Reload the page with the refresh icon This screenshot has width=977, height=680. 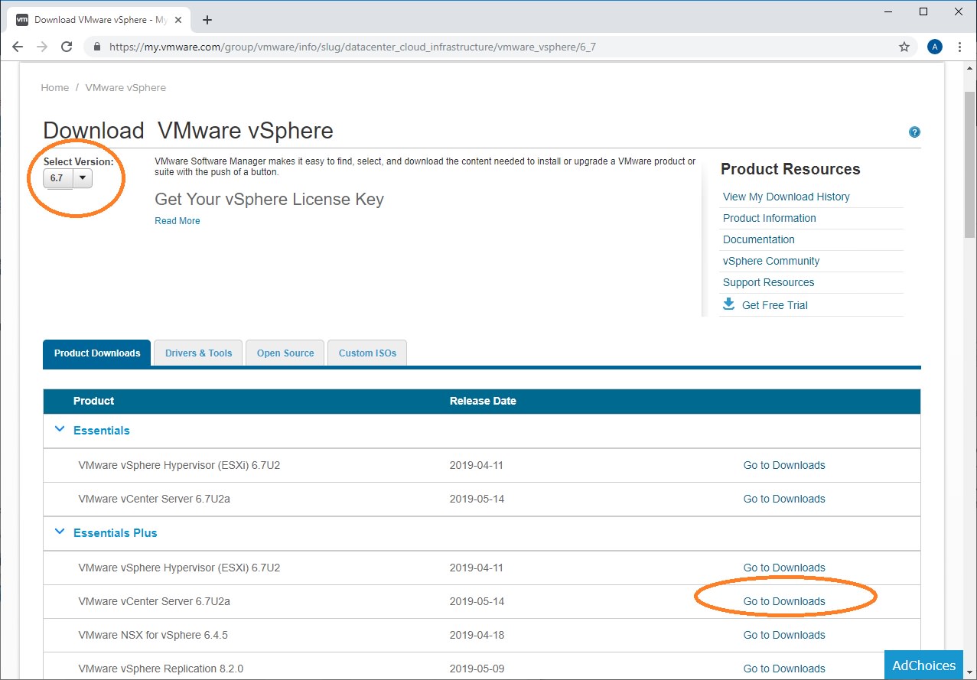(x=67, y=47)
